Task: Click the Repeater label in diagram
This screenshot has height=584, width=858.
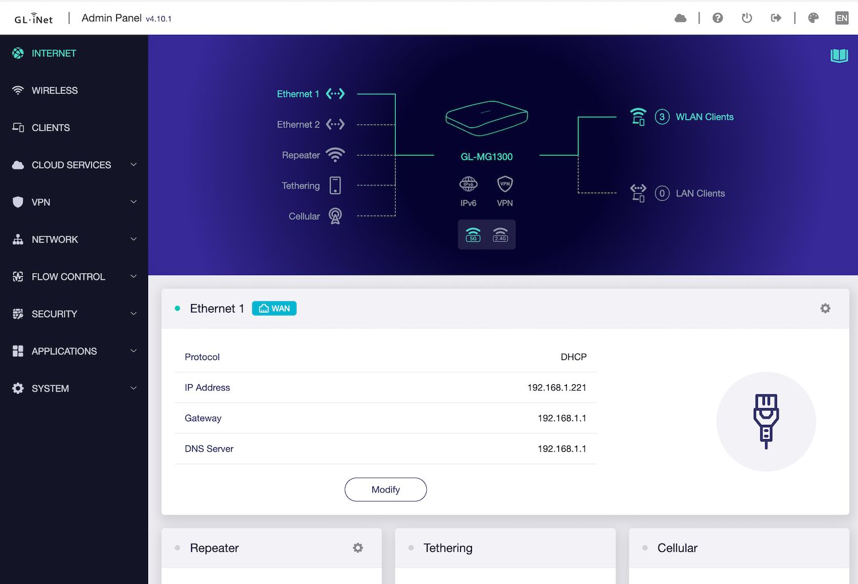Action: click(x=301, y=155)
